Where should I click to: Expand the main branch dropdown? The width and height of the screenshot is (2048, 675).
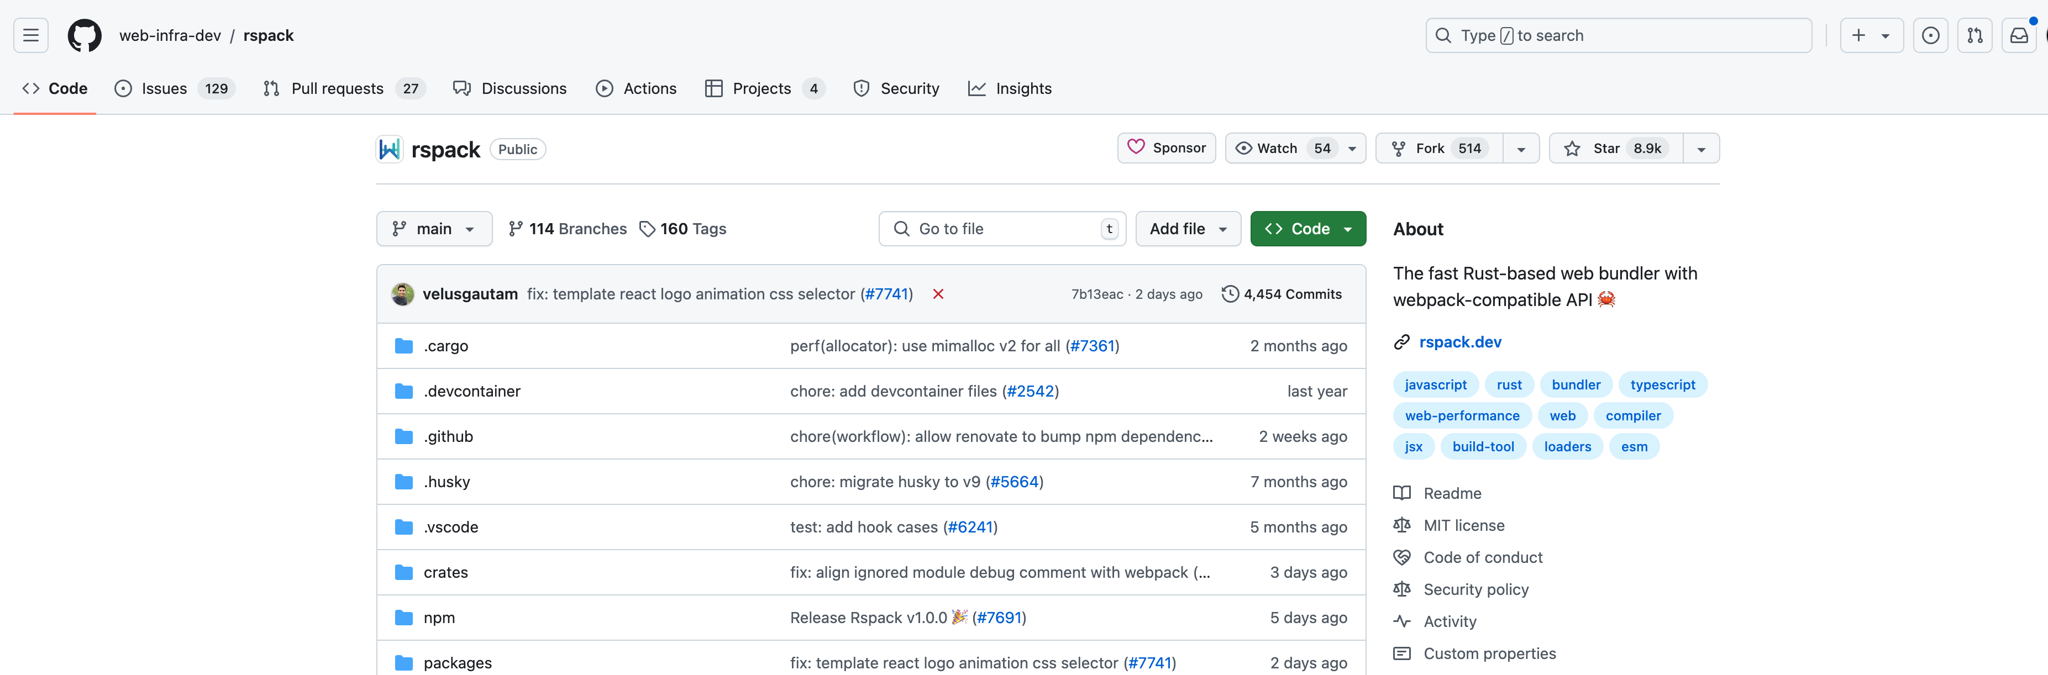[x=434, y=229]
